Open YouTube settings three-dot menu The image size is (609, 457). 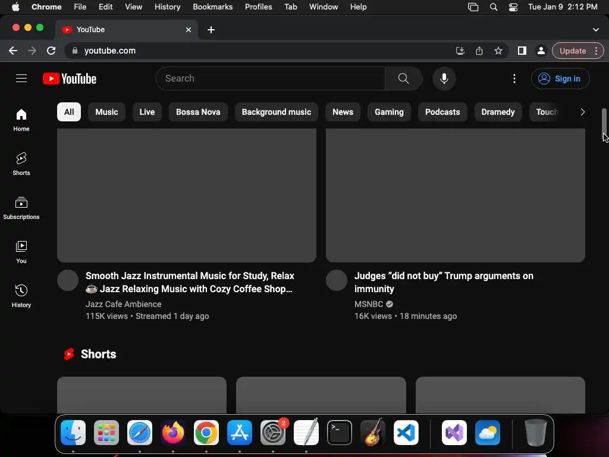(x=514, y=79)
